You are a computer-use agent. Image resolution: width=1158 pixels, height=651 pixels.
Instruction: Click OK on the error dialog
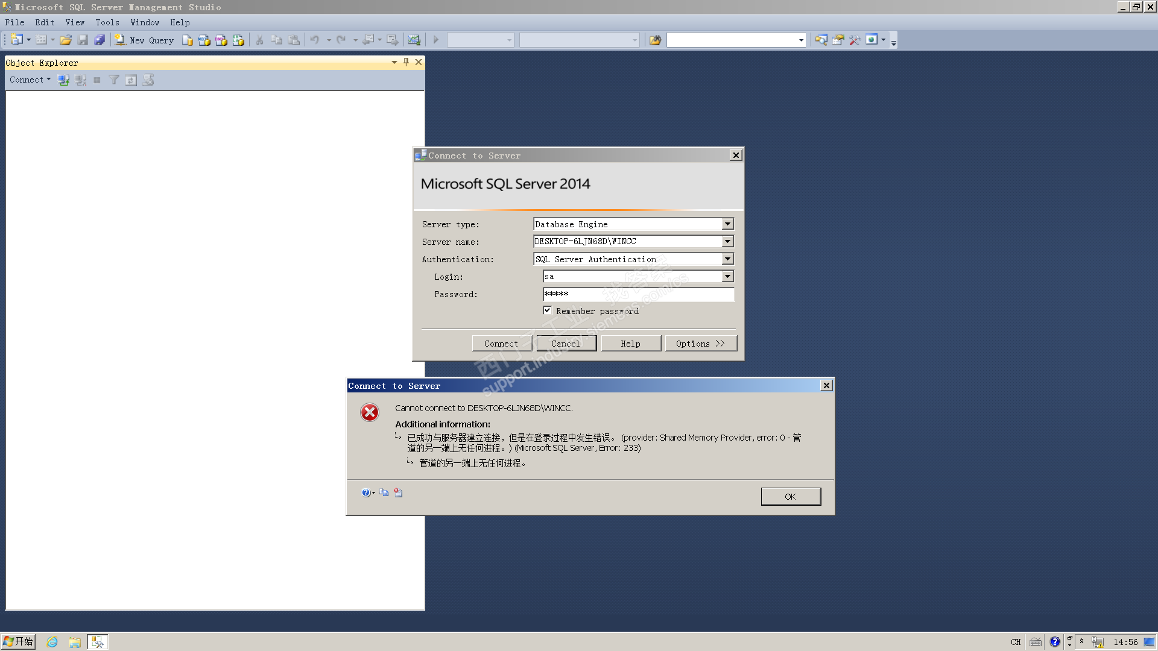pos(790,497)
